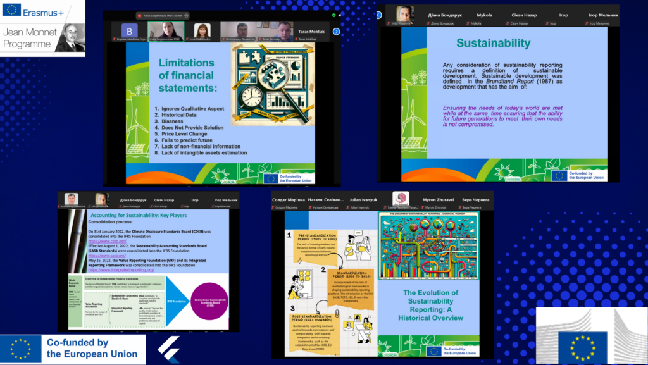Click the Jean Monnet Programme logo text
648x365 pixels.
(30, 38)
